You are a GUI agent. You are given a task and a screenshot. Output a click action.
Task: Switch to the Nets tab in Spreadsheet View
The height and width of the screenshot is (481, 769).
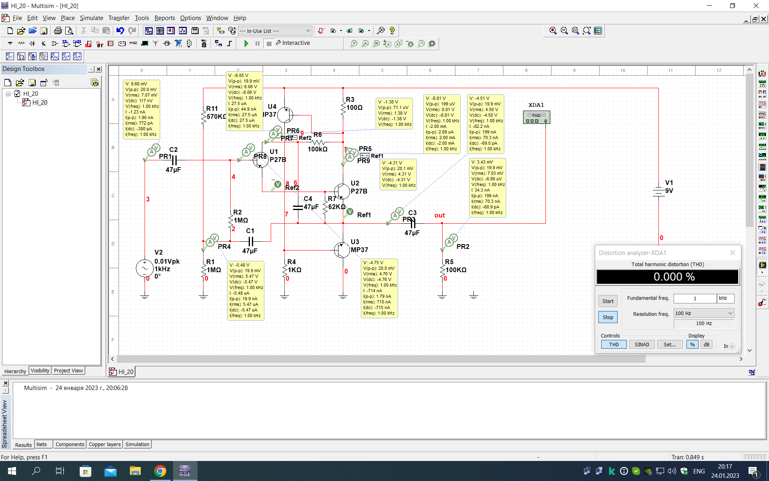42,445
